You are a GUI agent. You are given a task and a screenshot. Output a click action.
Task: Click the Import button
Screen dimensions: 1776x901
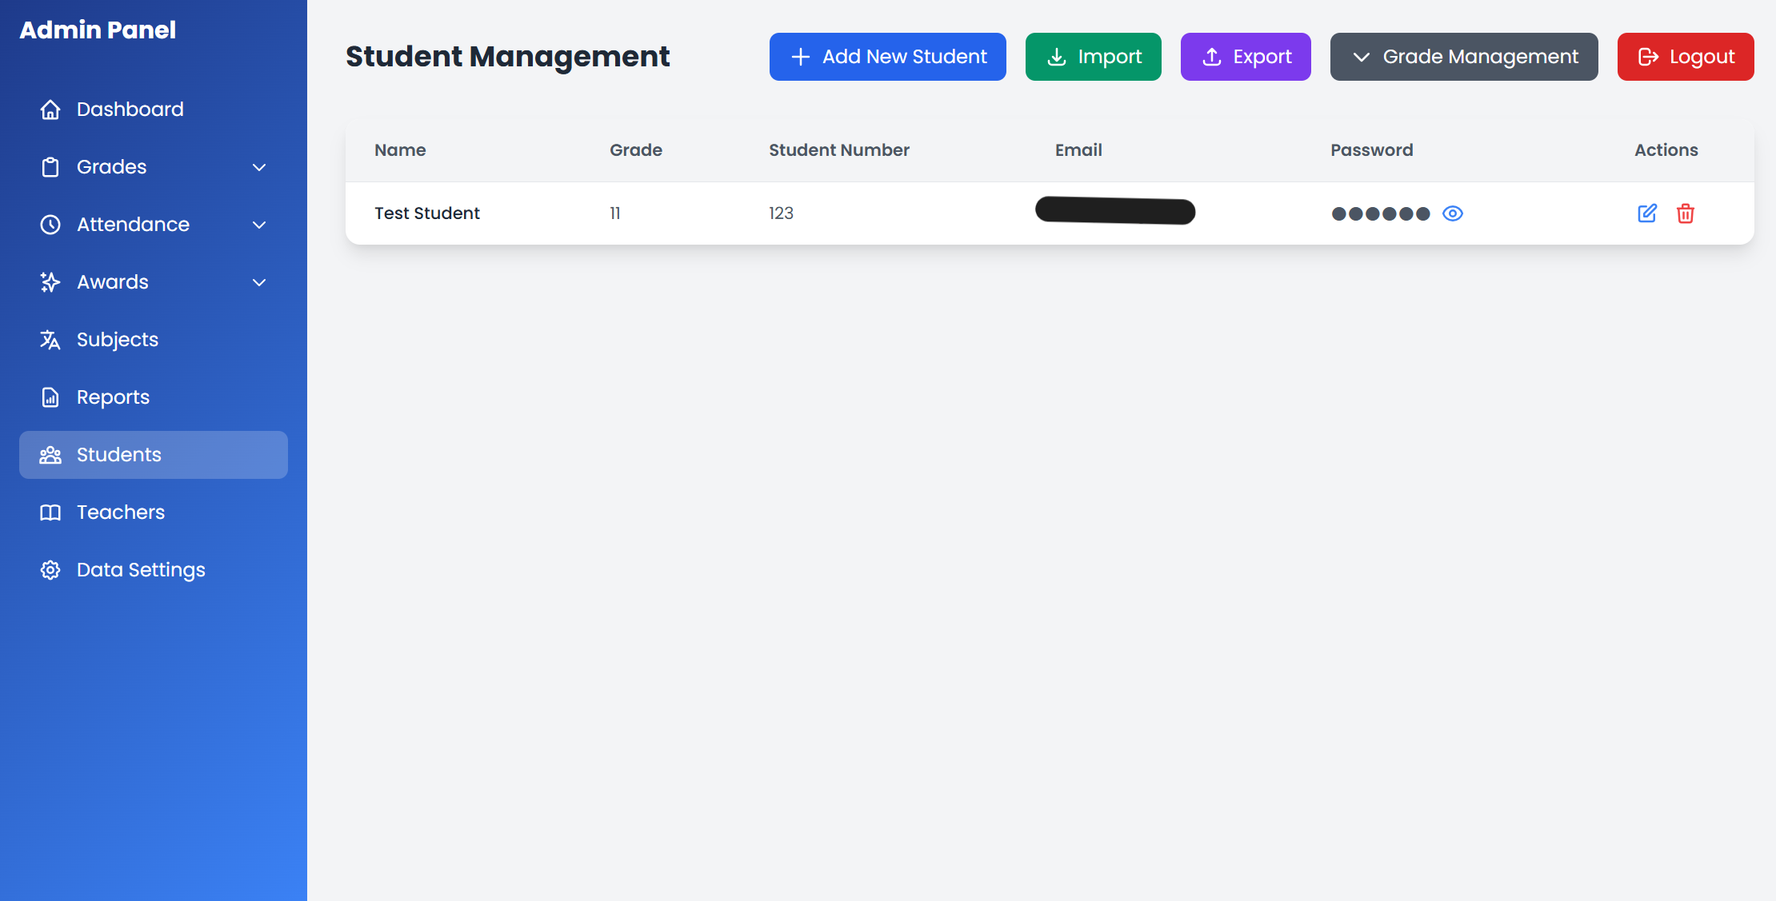click(1094, 57)
